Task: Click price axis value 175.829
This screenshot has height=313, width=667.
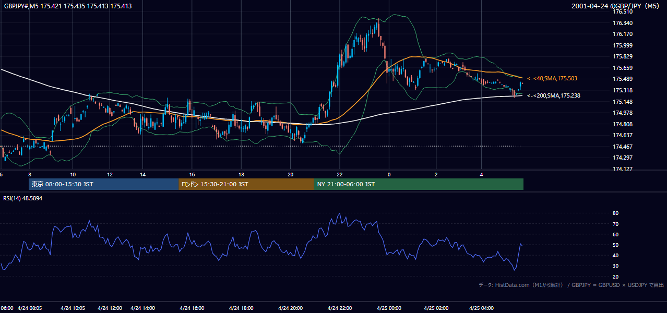Action: 623,57
